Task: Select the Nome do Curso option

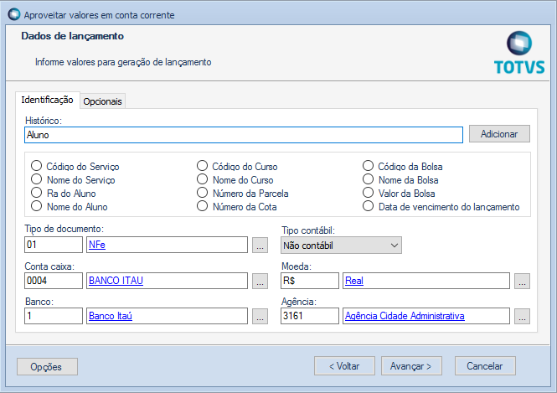Action: (202, 179)
